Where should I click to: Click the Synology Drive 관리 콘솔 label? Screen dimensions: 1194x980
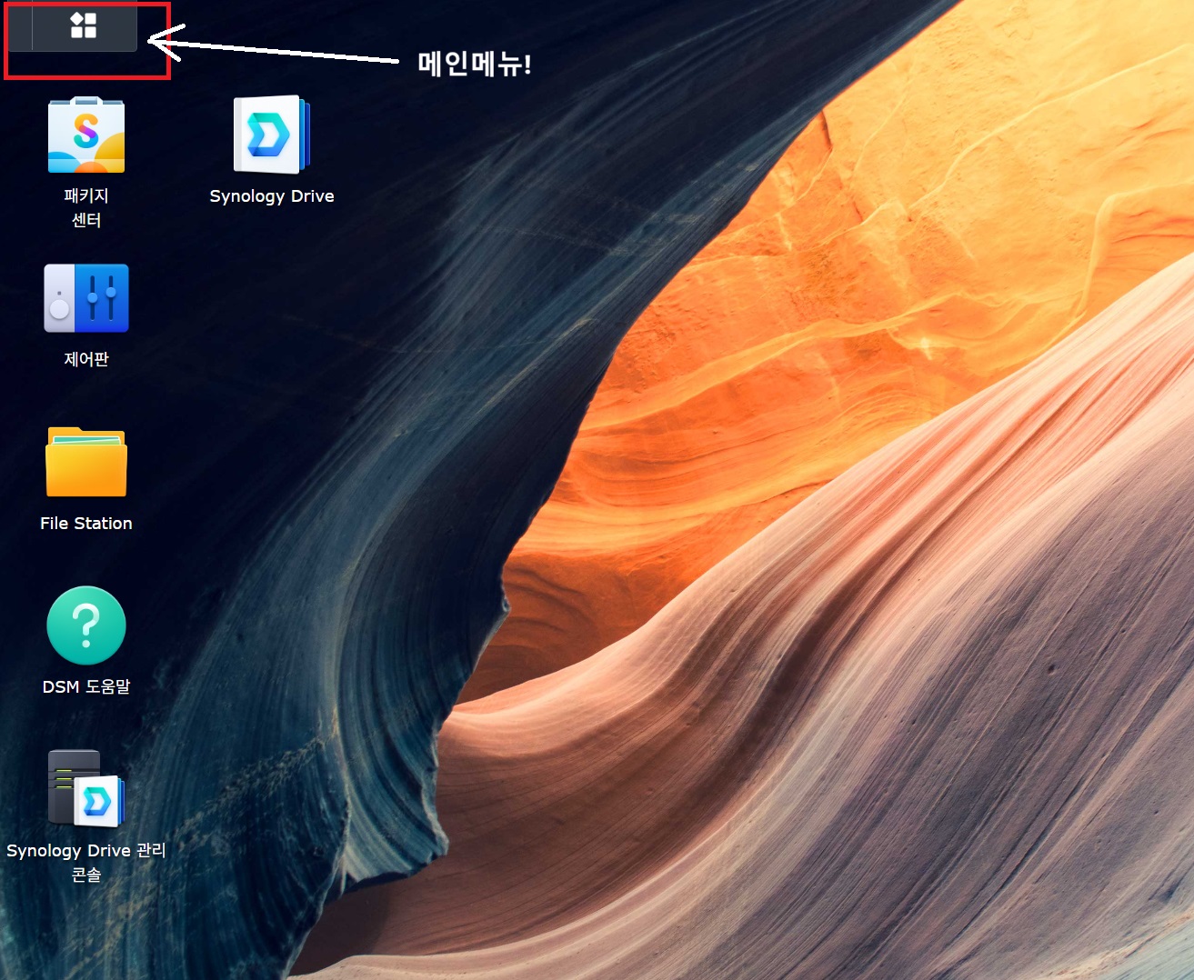[86, 861]
